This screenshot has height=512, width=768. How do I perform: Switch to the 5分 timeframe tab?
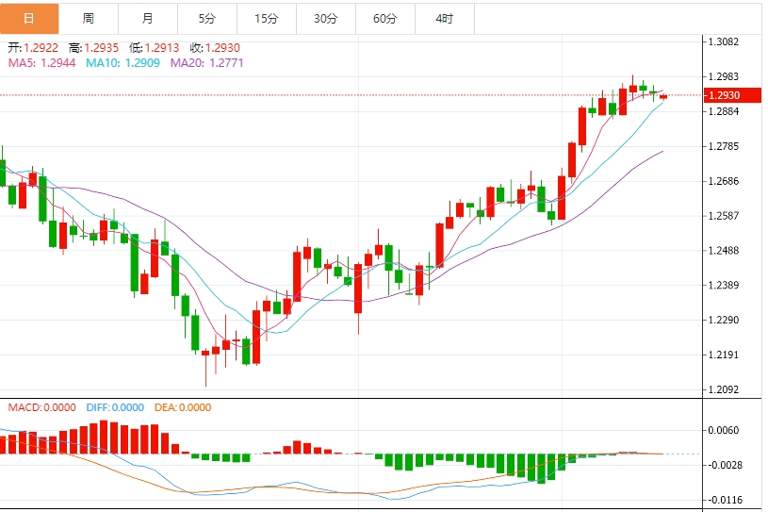click(x=206, y=18)
